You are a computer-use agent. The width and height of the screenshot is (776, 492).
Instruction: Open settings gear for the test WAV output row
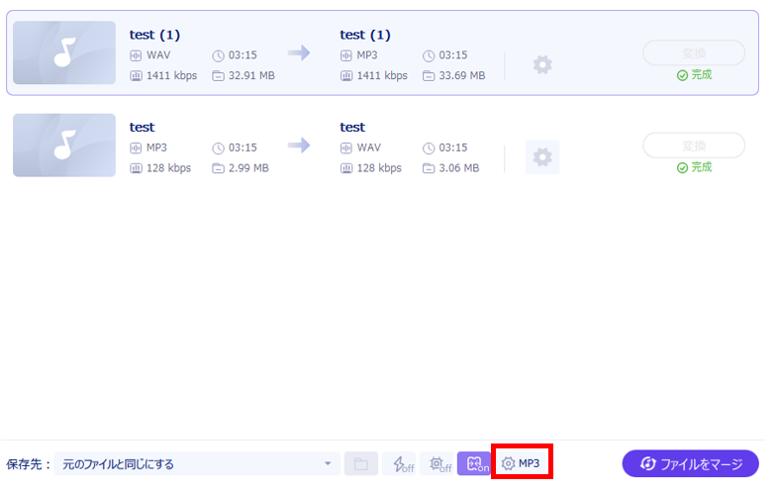click(x=542, y=157)
